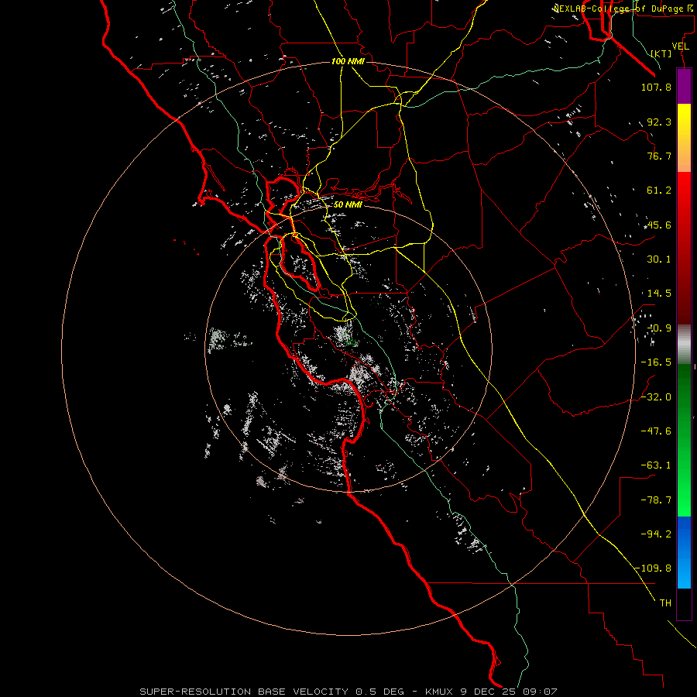Click the yellow segment of the velocity color bar
This screenshot has width=697, height=697.
pyautogui.click(x=684, y=138)
